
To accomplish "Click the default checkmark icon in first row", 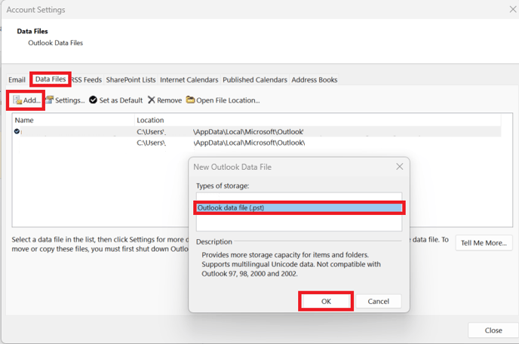I will coord(17,131).
